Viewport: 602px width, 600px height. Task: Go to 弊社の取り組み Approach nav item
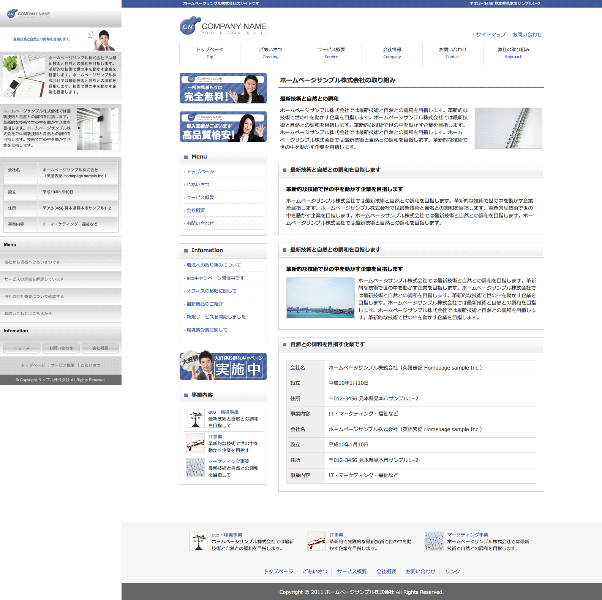pos(514,53)
